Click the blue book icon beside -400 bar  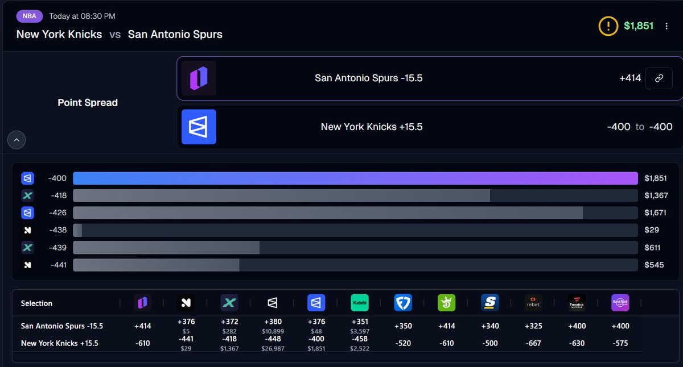coord(27,178)
